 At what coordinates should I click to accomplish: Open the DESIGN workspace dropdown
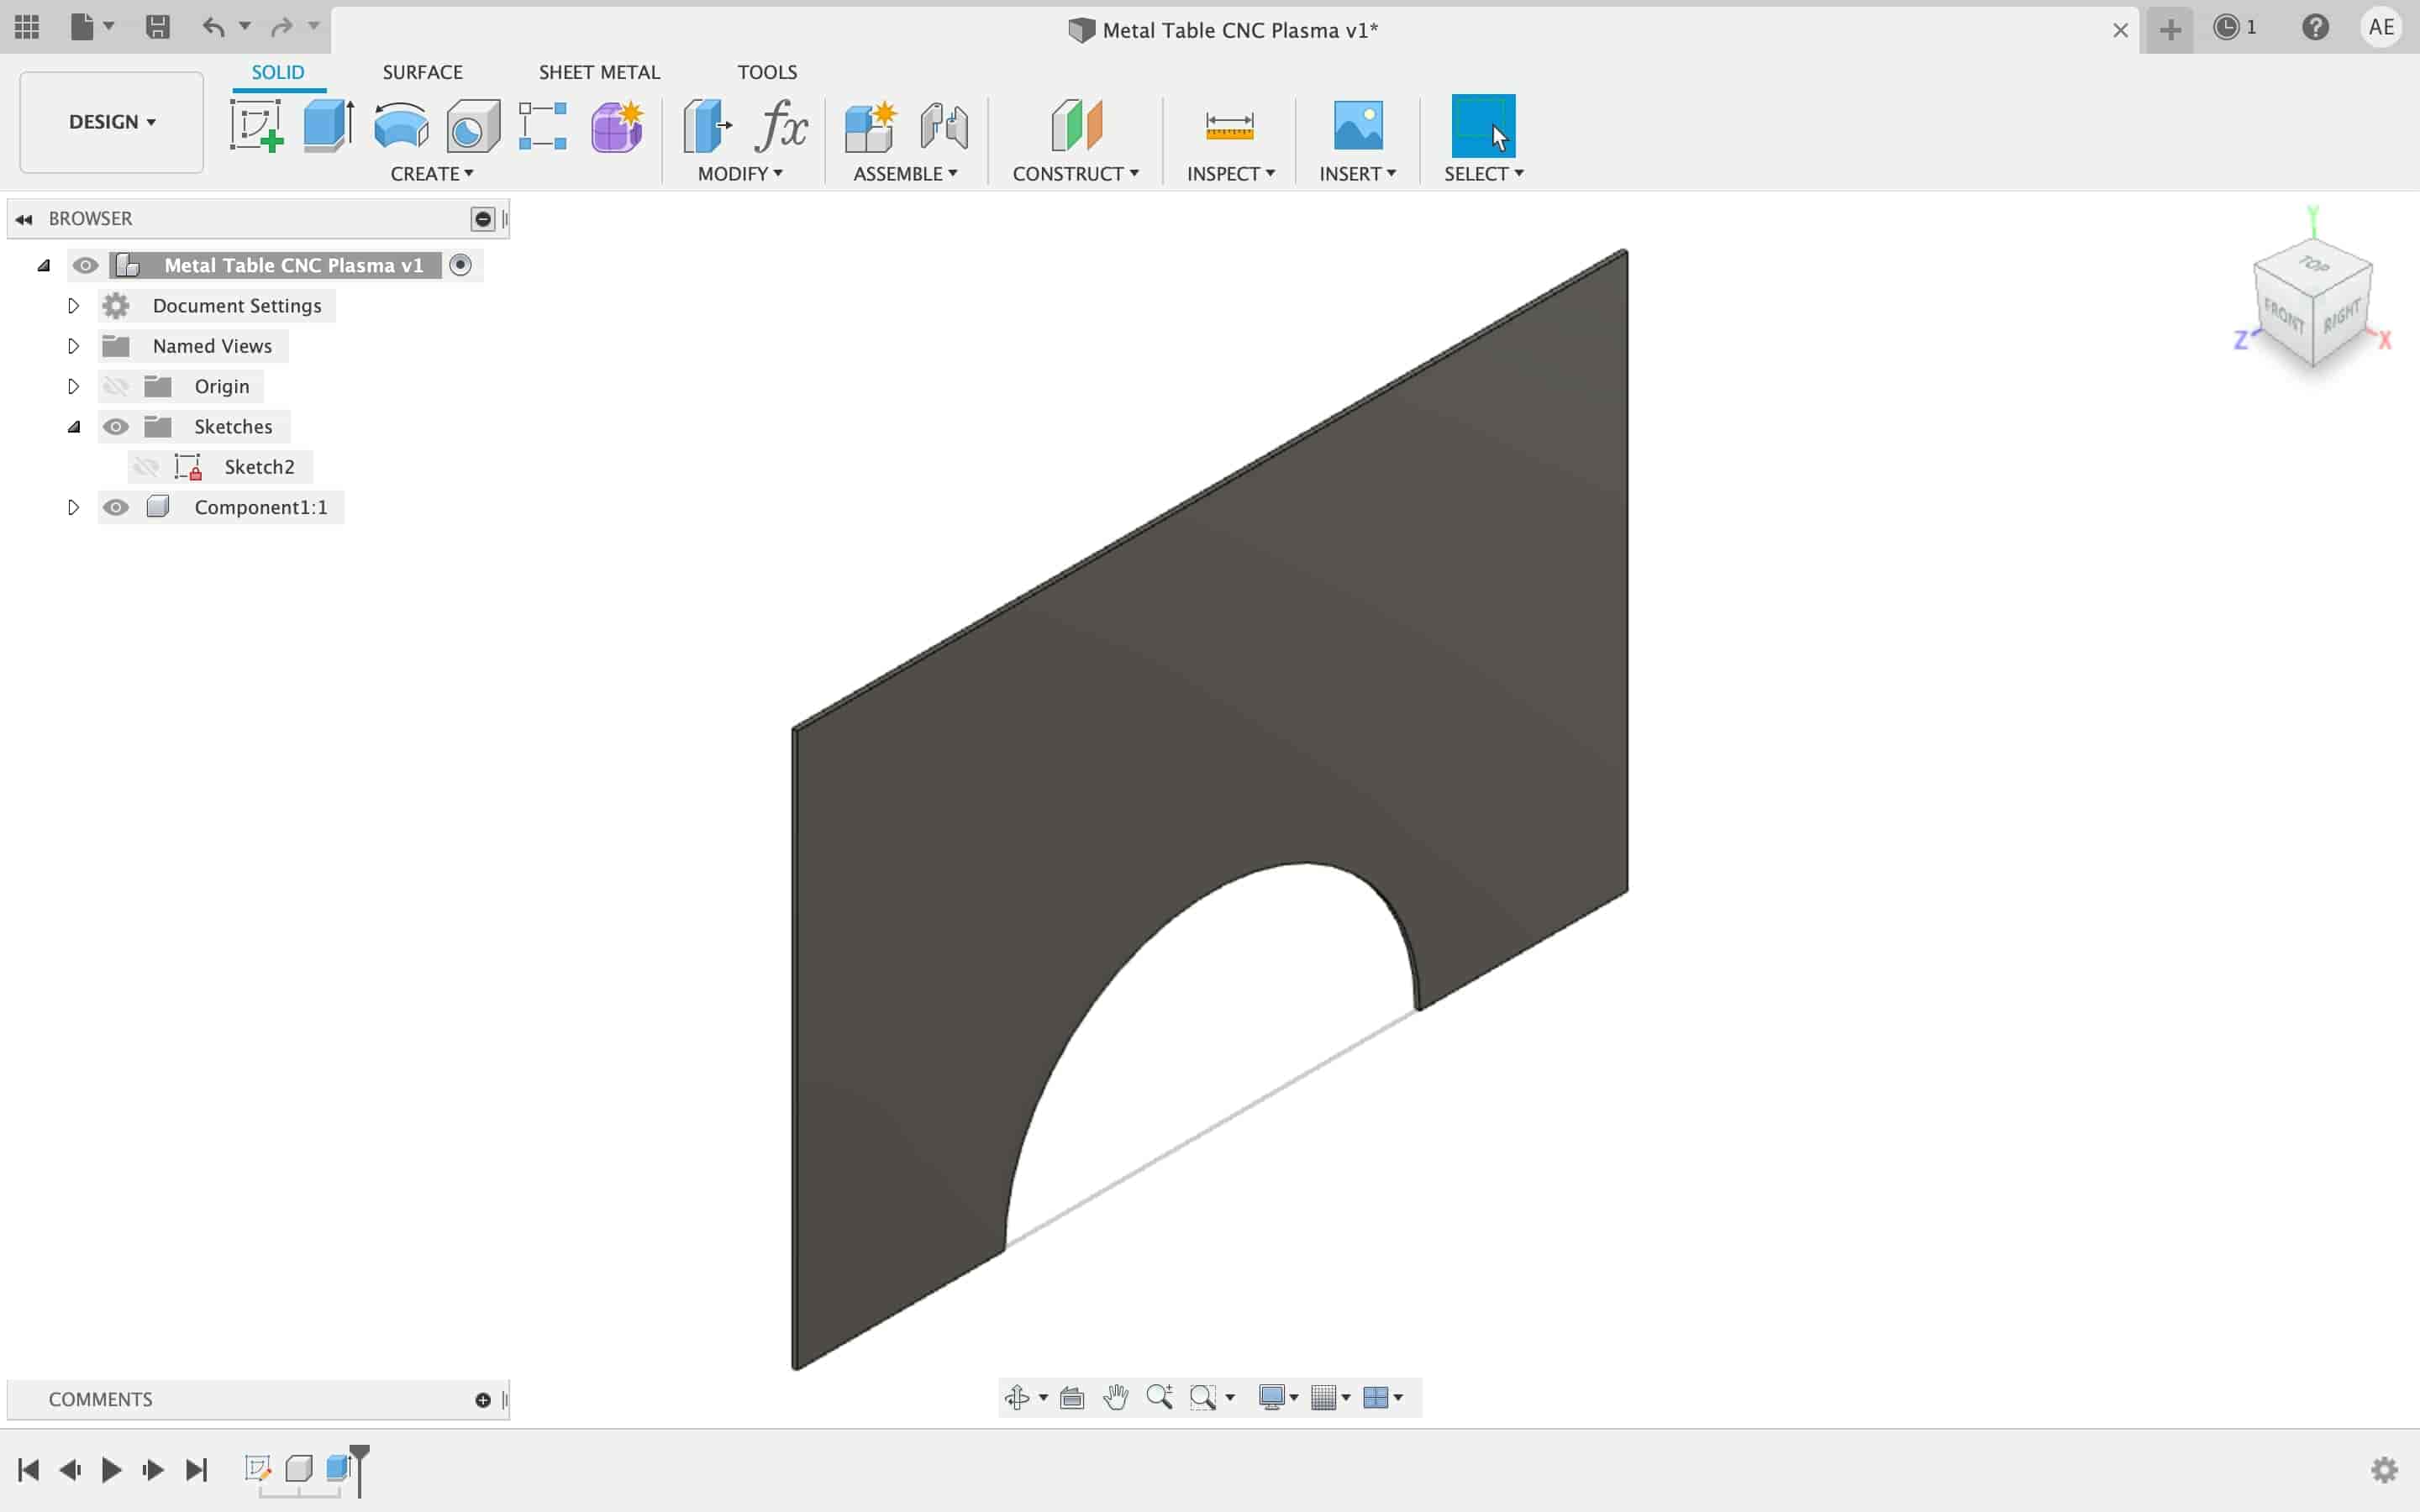(x=112, y=122)
